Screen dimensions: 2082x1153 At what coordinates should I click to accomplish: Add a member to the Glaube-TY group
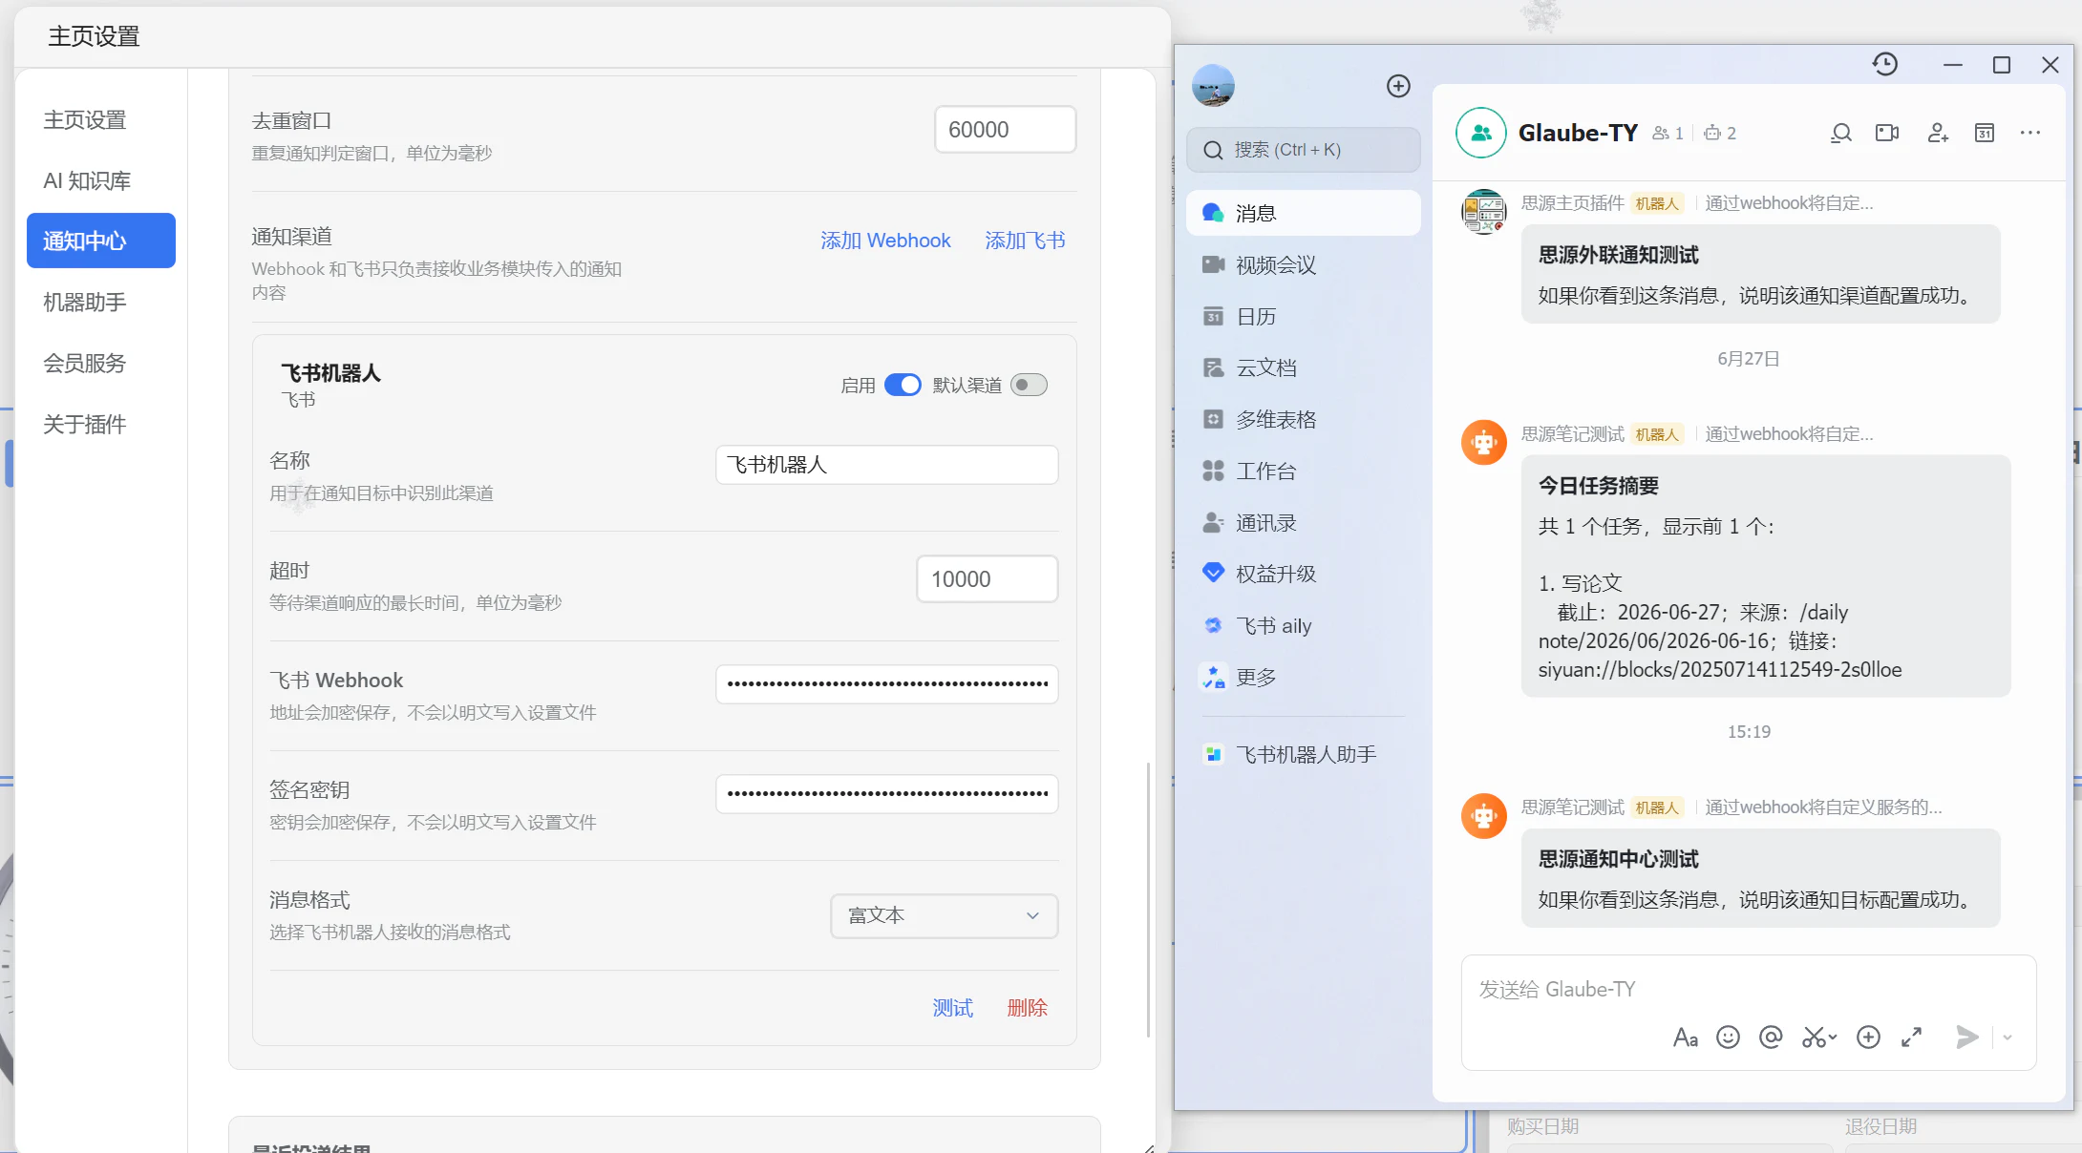[1938, 133]
